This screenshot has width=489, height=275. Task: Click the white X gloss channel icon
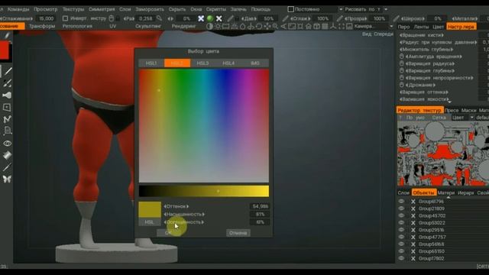219,18
